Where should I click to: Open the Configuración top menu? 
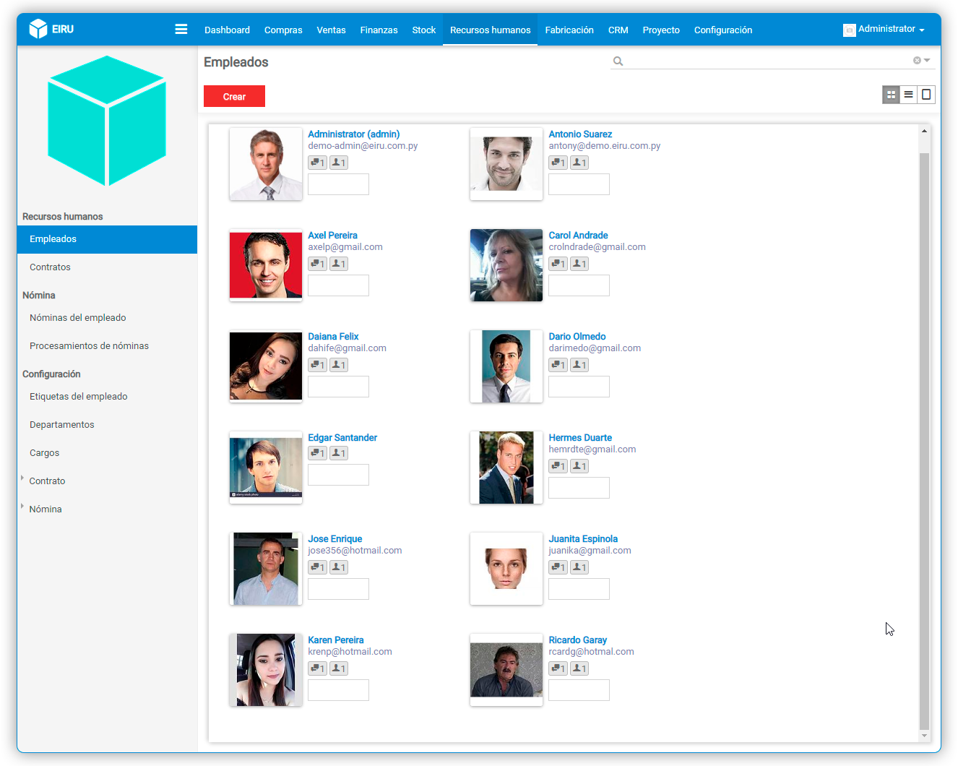point(723,30)
